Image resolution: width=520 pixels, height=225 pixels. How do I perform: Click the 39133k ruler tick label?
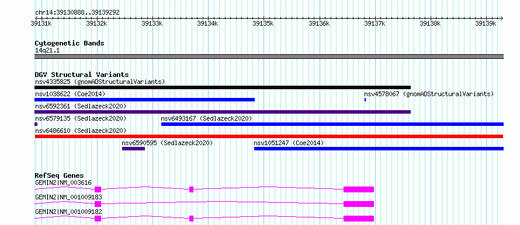point(152,23)
